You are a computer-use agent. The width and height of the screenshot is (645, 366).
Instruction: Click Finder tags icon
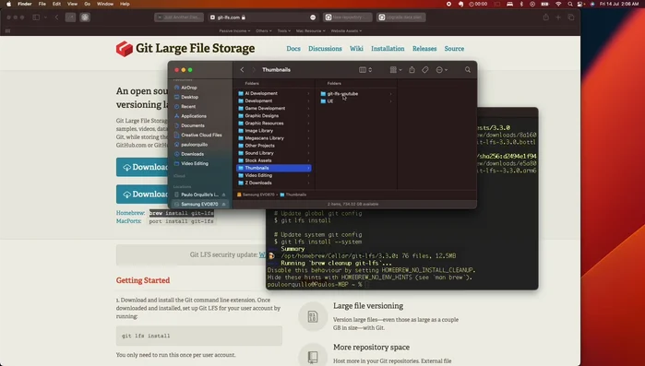425,70
